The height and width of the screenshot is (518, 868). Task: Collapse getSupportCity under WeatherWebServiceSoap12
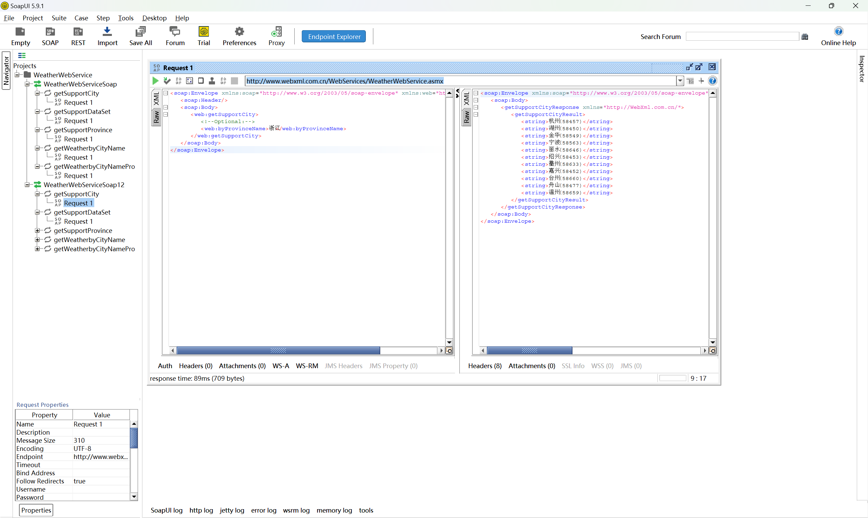click(37, 194)
